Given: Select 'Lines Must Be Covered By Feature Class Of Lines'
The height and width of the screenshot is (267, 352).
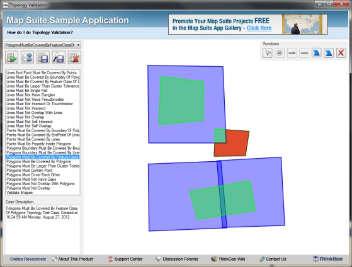Looking at the screenshot, I should 43,82.
